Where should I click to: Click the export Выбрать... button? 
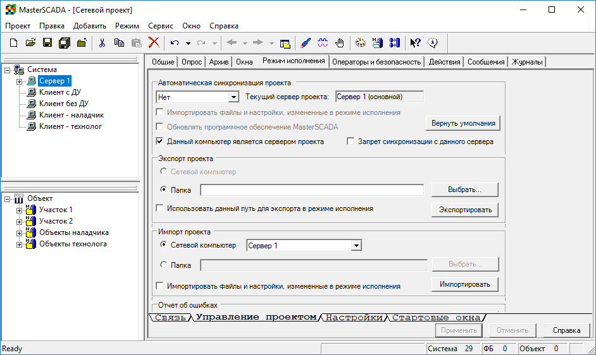click(464, 190)
